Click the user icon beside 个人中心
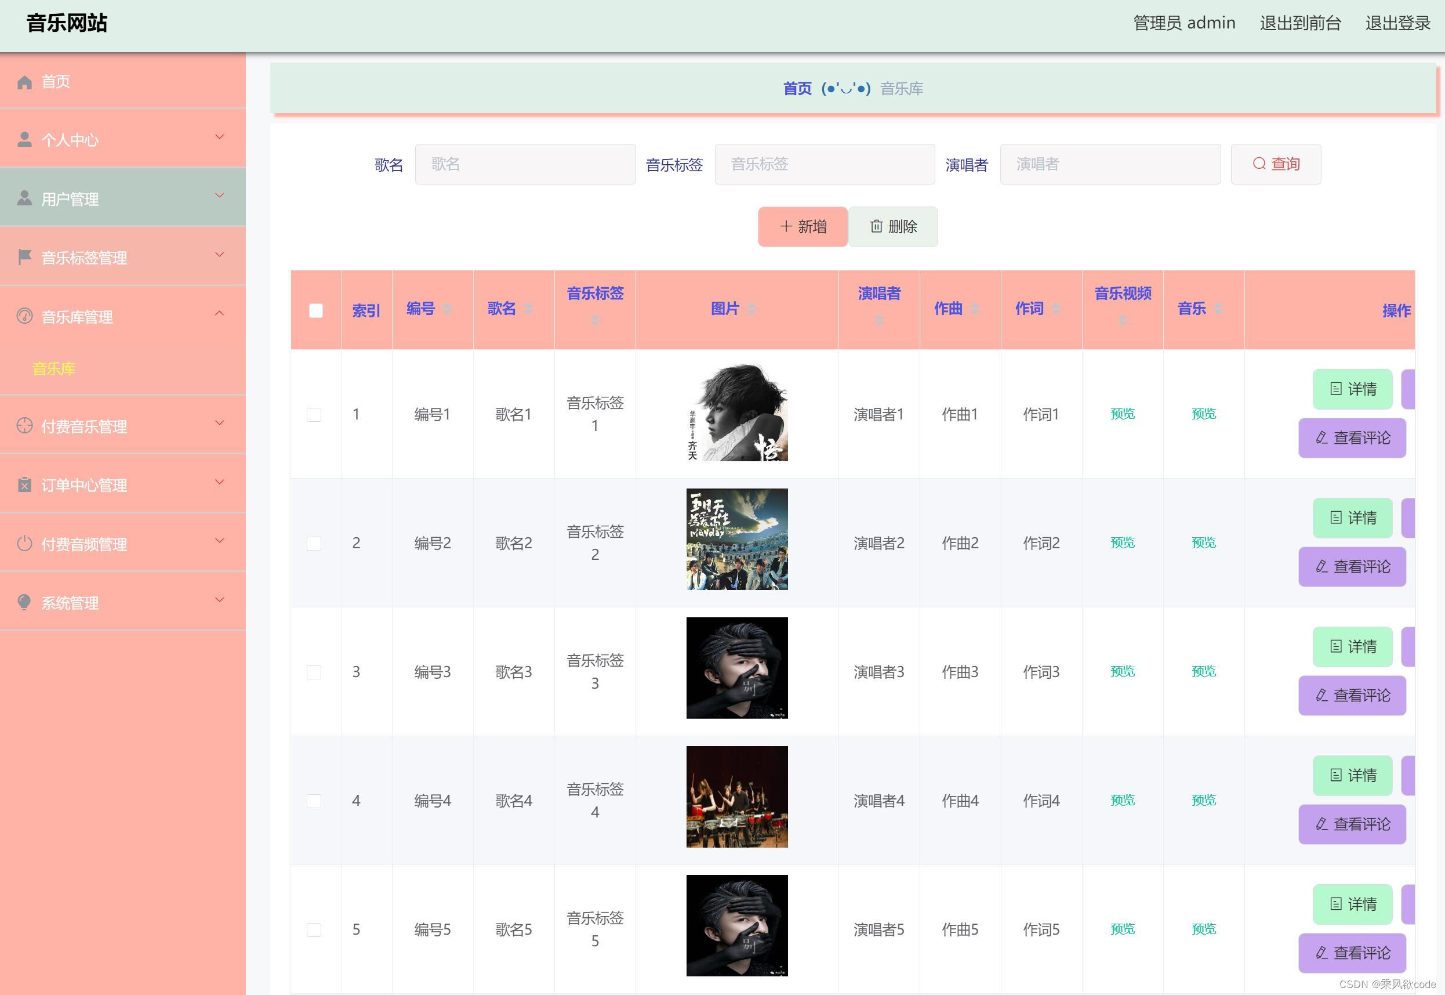 coord(24,140)
